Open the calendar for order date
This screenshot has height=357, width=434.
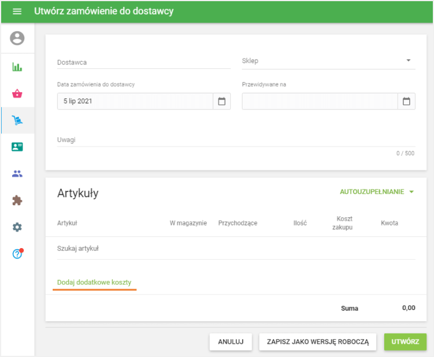coord(222,101)
